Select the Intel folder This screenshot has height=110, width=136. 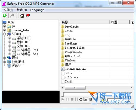69,31
